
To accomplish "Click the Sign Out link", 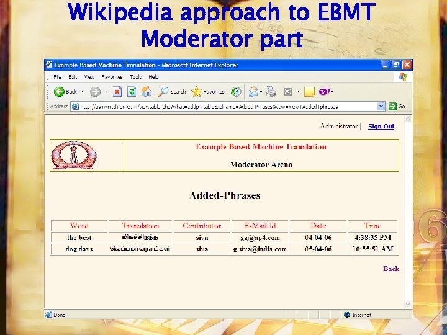I will point(381,126).
